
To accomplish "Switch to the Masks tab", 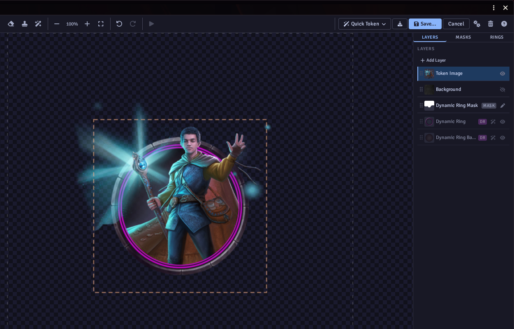I will point(463,37).
